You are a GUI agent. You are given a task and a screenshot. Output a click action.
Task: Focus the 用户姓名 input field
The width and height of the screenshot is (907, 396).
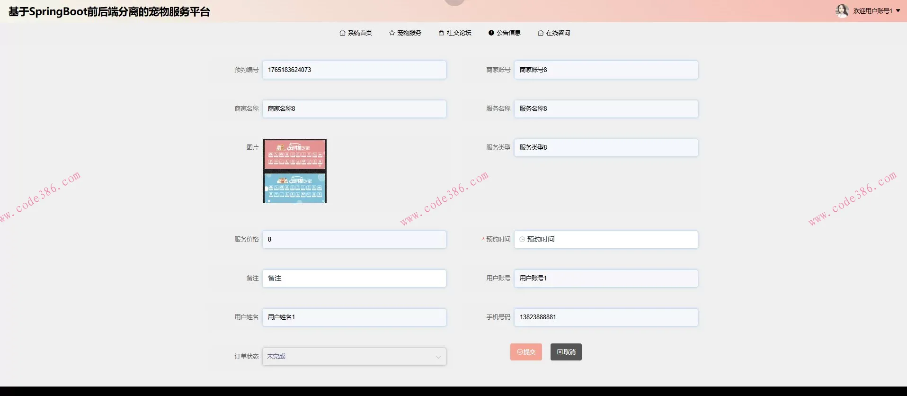point(354,317)
